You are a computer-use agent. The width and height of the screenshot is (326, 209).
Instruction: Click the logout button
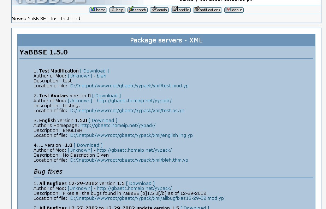tap(234, 10)
